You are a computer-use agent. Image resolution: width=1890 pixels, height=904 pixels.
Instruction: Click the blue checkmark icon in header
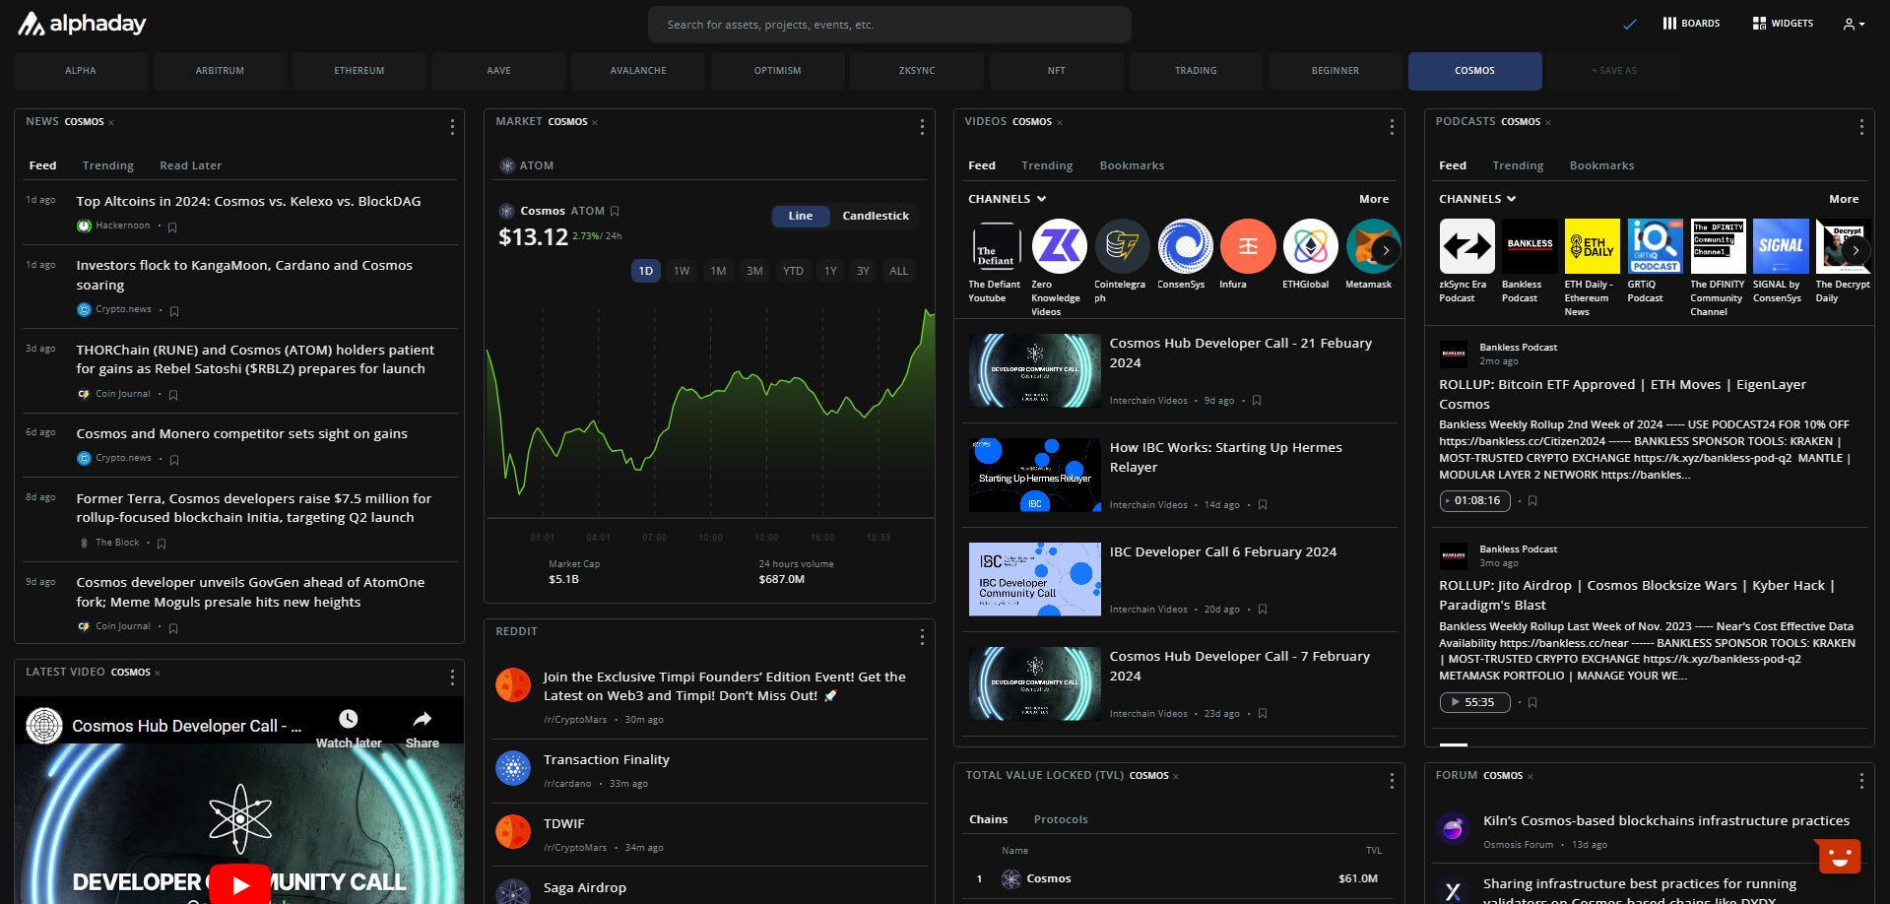(1630, 24)
